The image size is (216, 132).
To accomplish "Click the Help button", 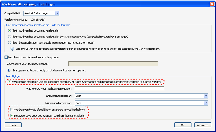I will 13,125.
